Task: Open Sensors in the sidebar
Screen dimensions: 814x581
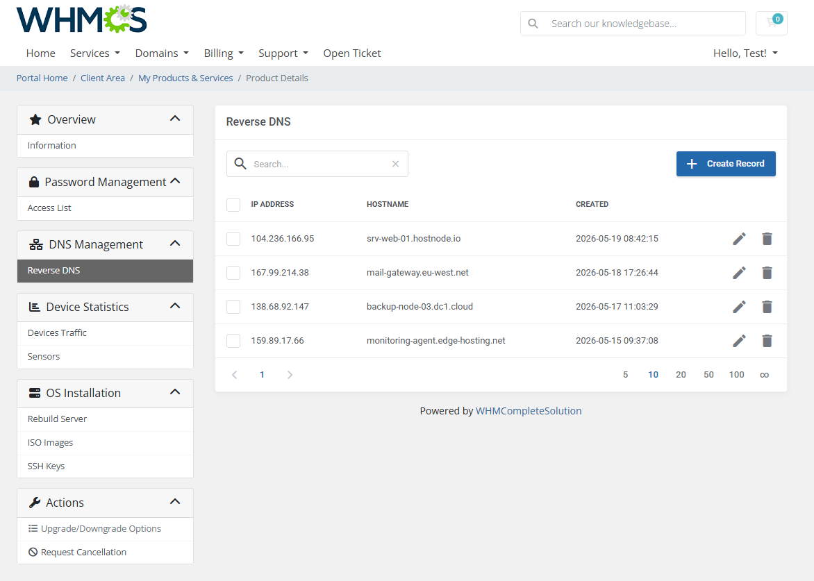Action: point(106,357)
